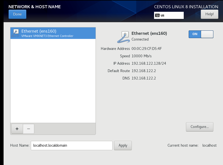Click the Connected status text

[140, 39]
